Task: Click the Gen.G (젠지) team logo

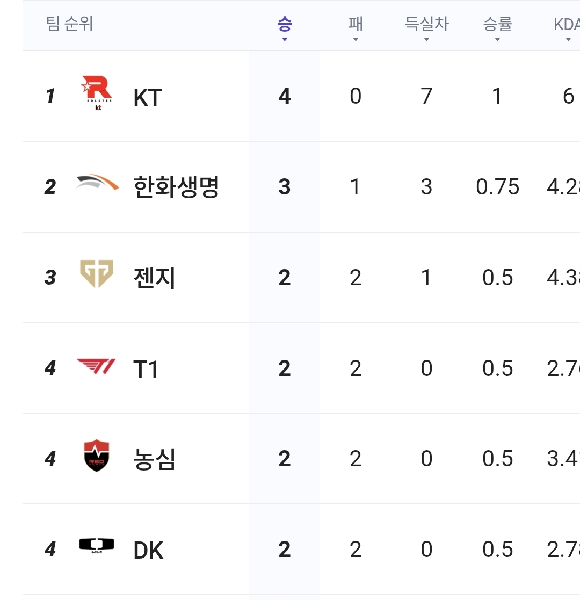Action: 97,273
